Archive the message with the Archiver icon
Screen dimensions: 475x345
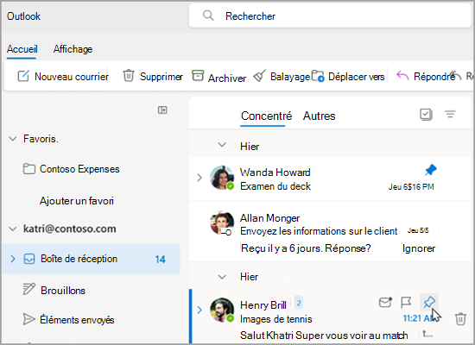click(x=198, y=76)
